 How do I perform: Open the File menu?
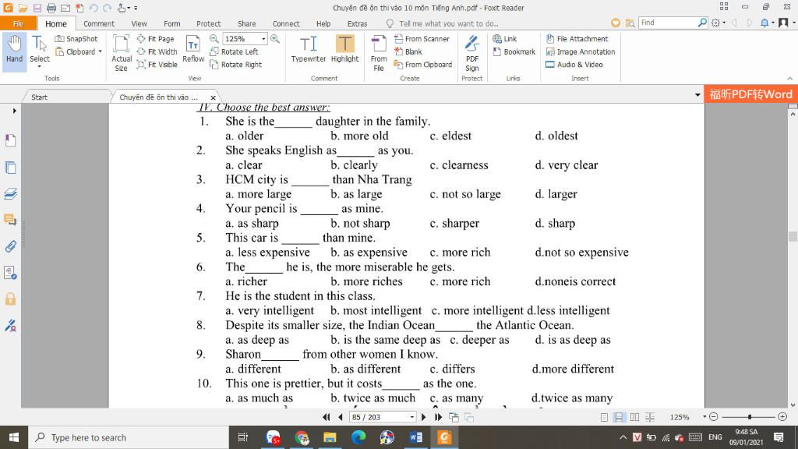18,23
